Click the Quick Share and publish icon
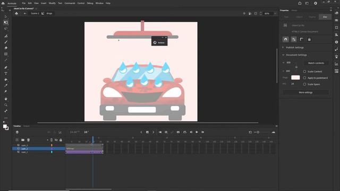The image size is (340, 191). coord(300,3)
